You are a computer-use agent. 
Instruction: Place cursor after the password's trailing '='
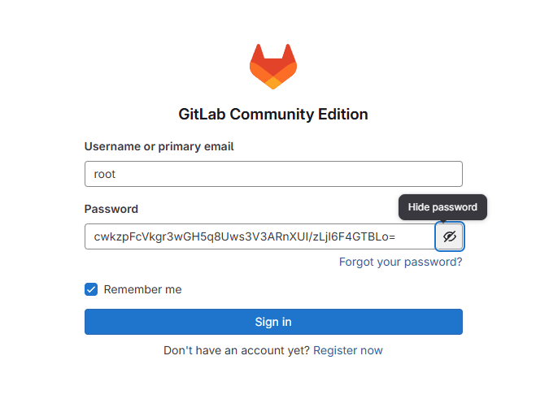pyautogui.click(x=396, y=236)
